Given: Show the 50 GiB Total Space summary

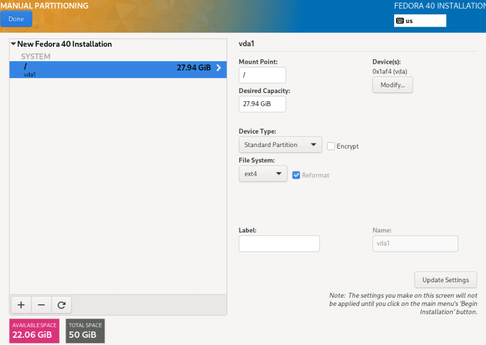Looking at the screenshot, I should click(x=85, y=331).
